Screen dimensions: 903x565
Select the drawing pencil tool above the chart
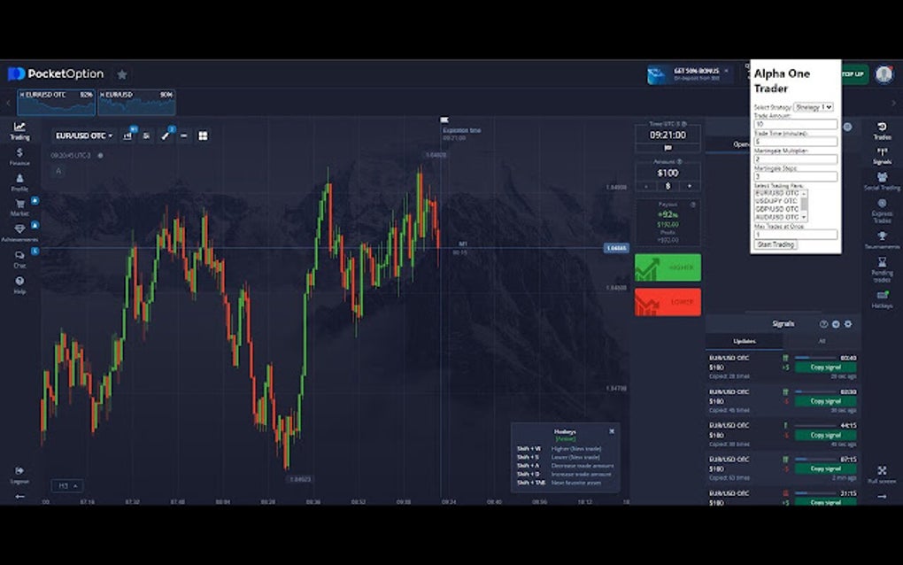tap(165, 135)
